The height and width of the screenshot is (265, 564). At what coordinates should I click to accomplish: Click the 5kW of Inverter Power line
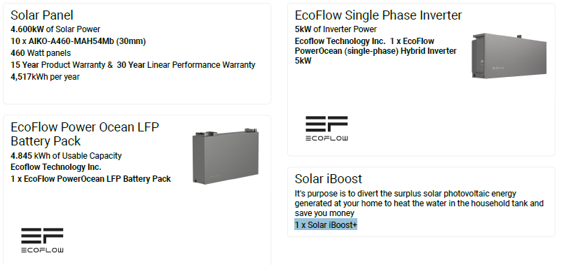pyautogui.click(x=336, y=29)
